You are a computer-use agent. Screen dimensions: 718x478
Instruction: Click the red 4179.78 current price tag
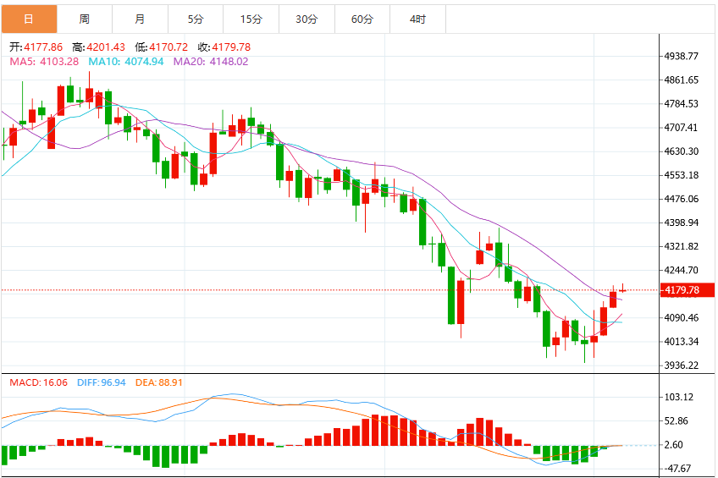pyautogui.click(x=687, y=290)
